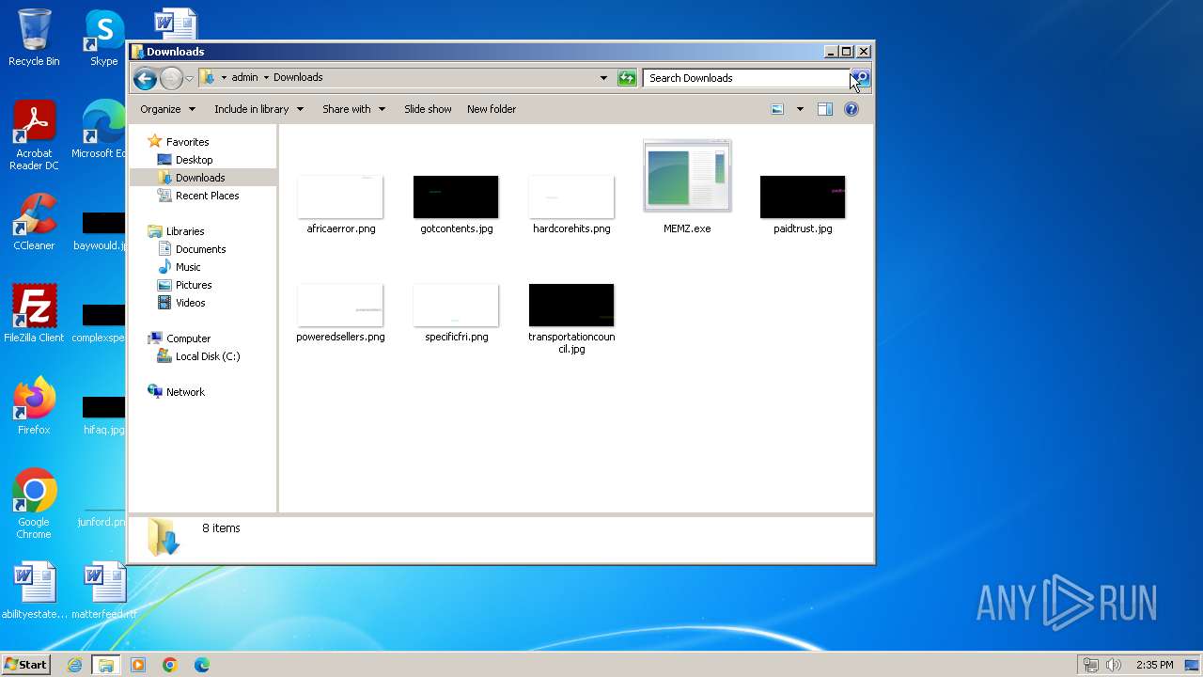Open the recent pages dropdown arrow

pos(189,78)
